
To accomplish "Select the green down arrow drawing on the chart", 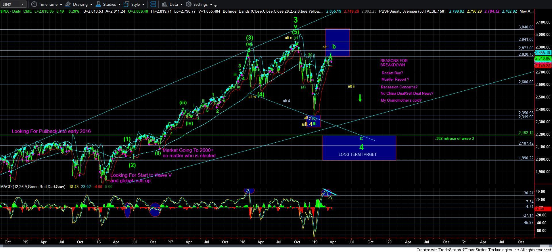I will coord(360,99).
